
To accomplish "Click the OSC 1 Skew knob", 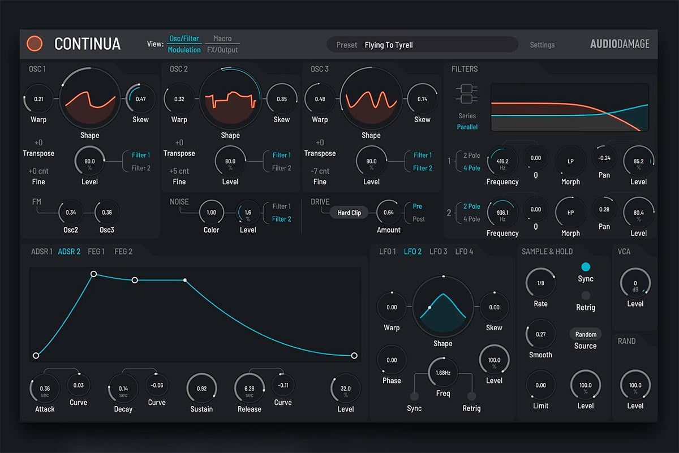I will [x=141, y=99].
